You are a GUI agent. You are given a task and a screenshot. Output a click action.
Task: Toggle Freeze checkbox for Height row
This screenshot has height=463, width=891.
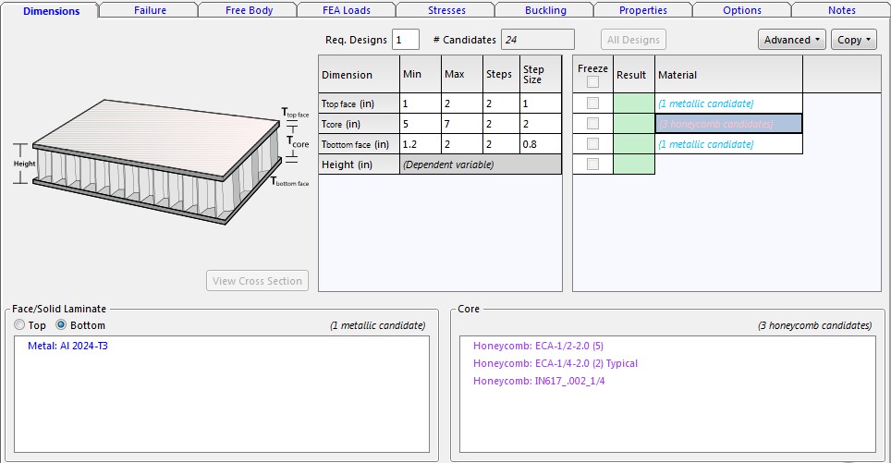(592, 164)
